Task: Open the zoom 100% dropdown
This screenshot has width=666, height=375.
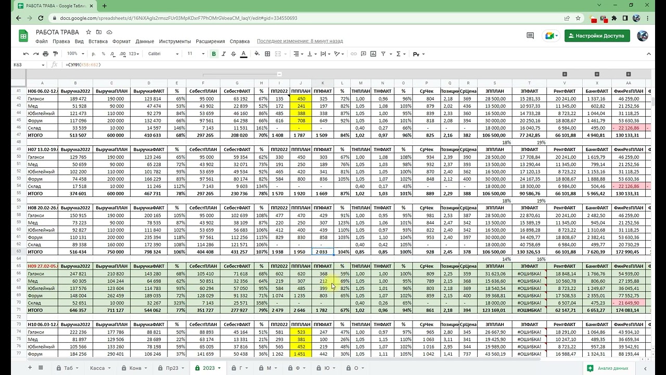Action: click(x=76, y=54)
